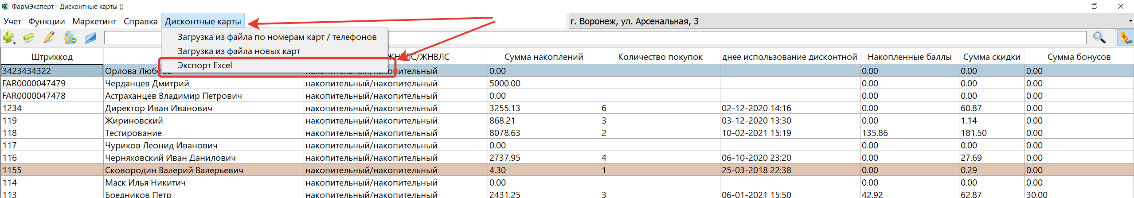Expand the arrow next to green plus
The width and height of the screenshot is (1134, 198).
[15, 43]
